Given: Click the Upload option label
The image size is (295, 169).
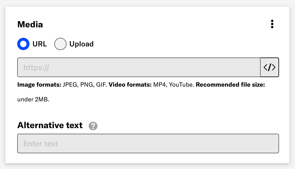Looking at the screenshot, I should pyautogui.click(x=81, y=44).
